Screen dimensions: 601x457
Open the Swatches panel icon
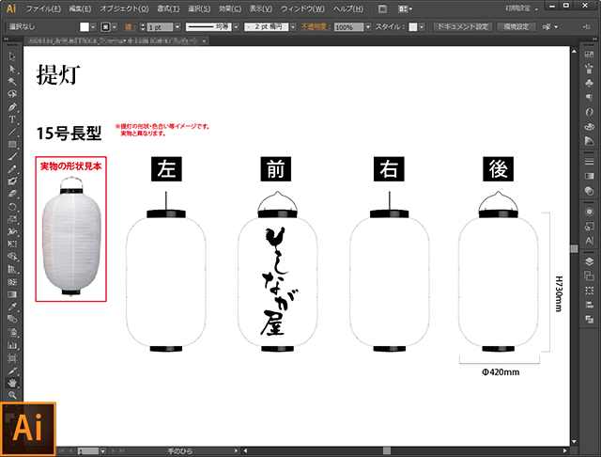pyautogui.click(x=589, y=55)
